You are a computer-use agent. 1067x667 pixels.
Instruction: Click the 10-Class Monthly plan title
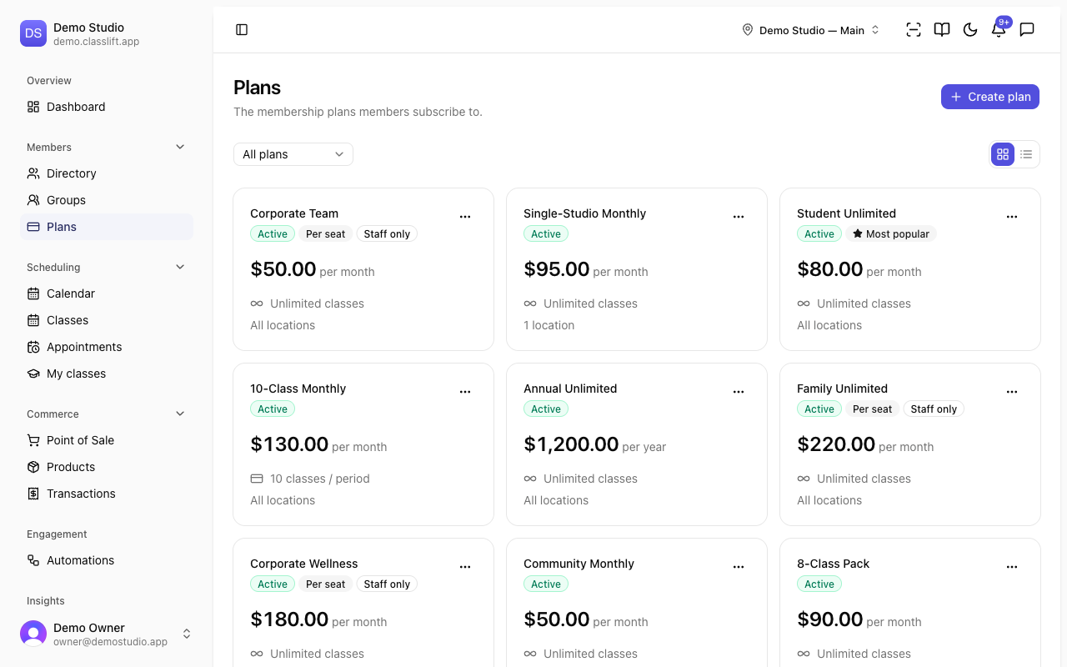[x=298, y=389]
